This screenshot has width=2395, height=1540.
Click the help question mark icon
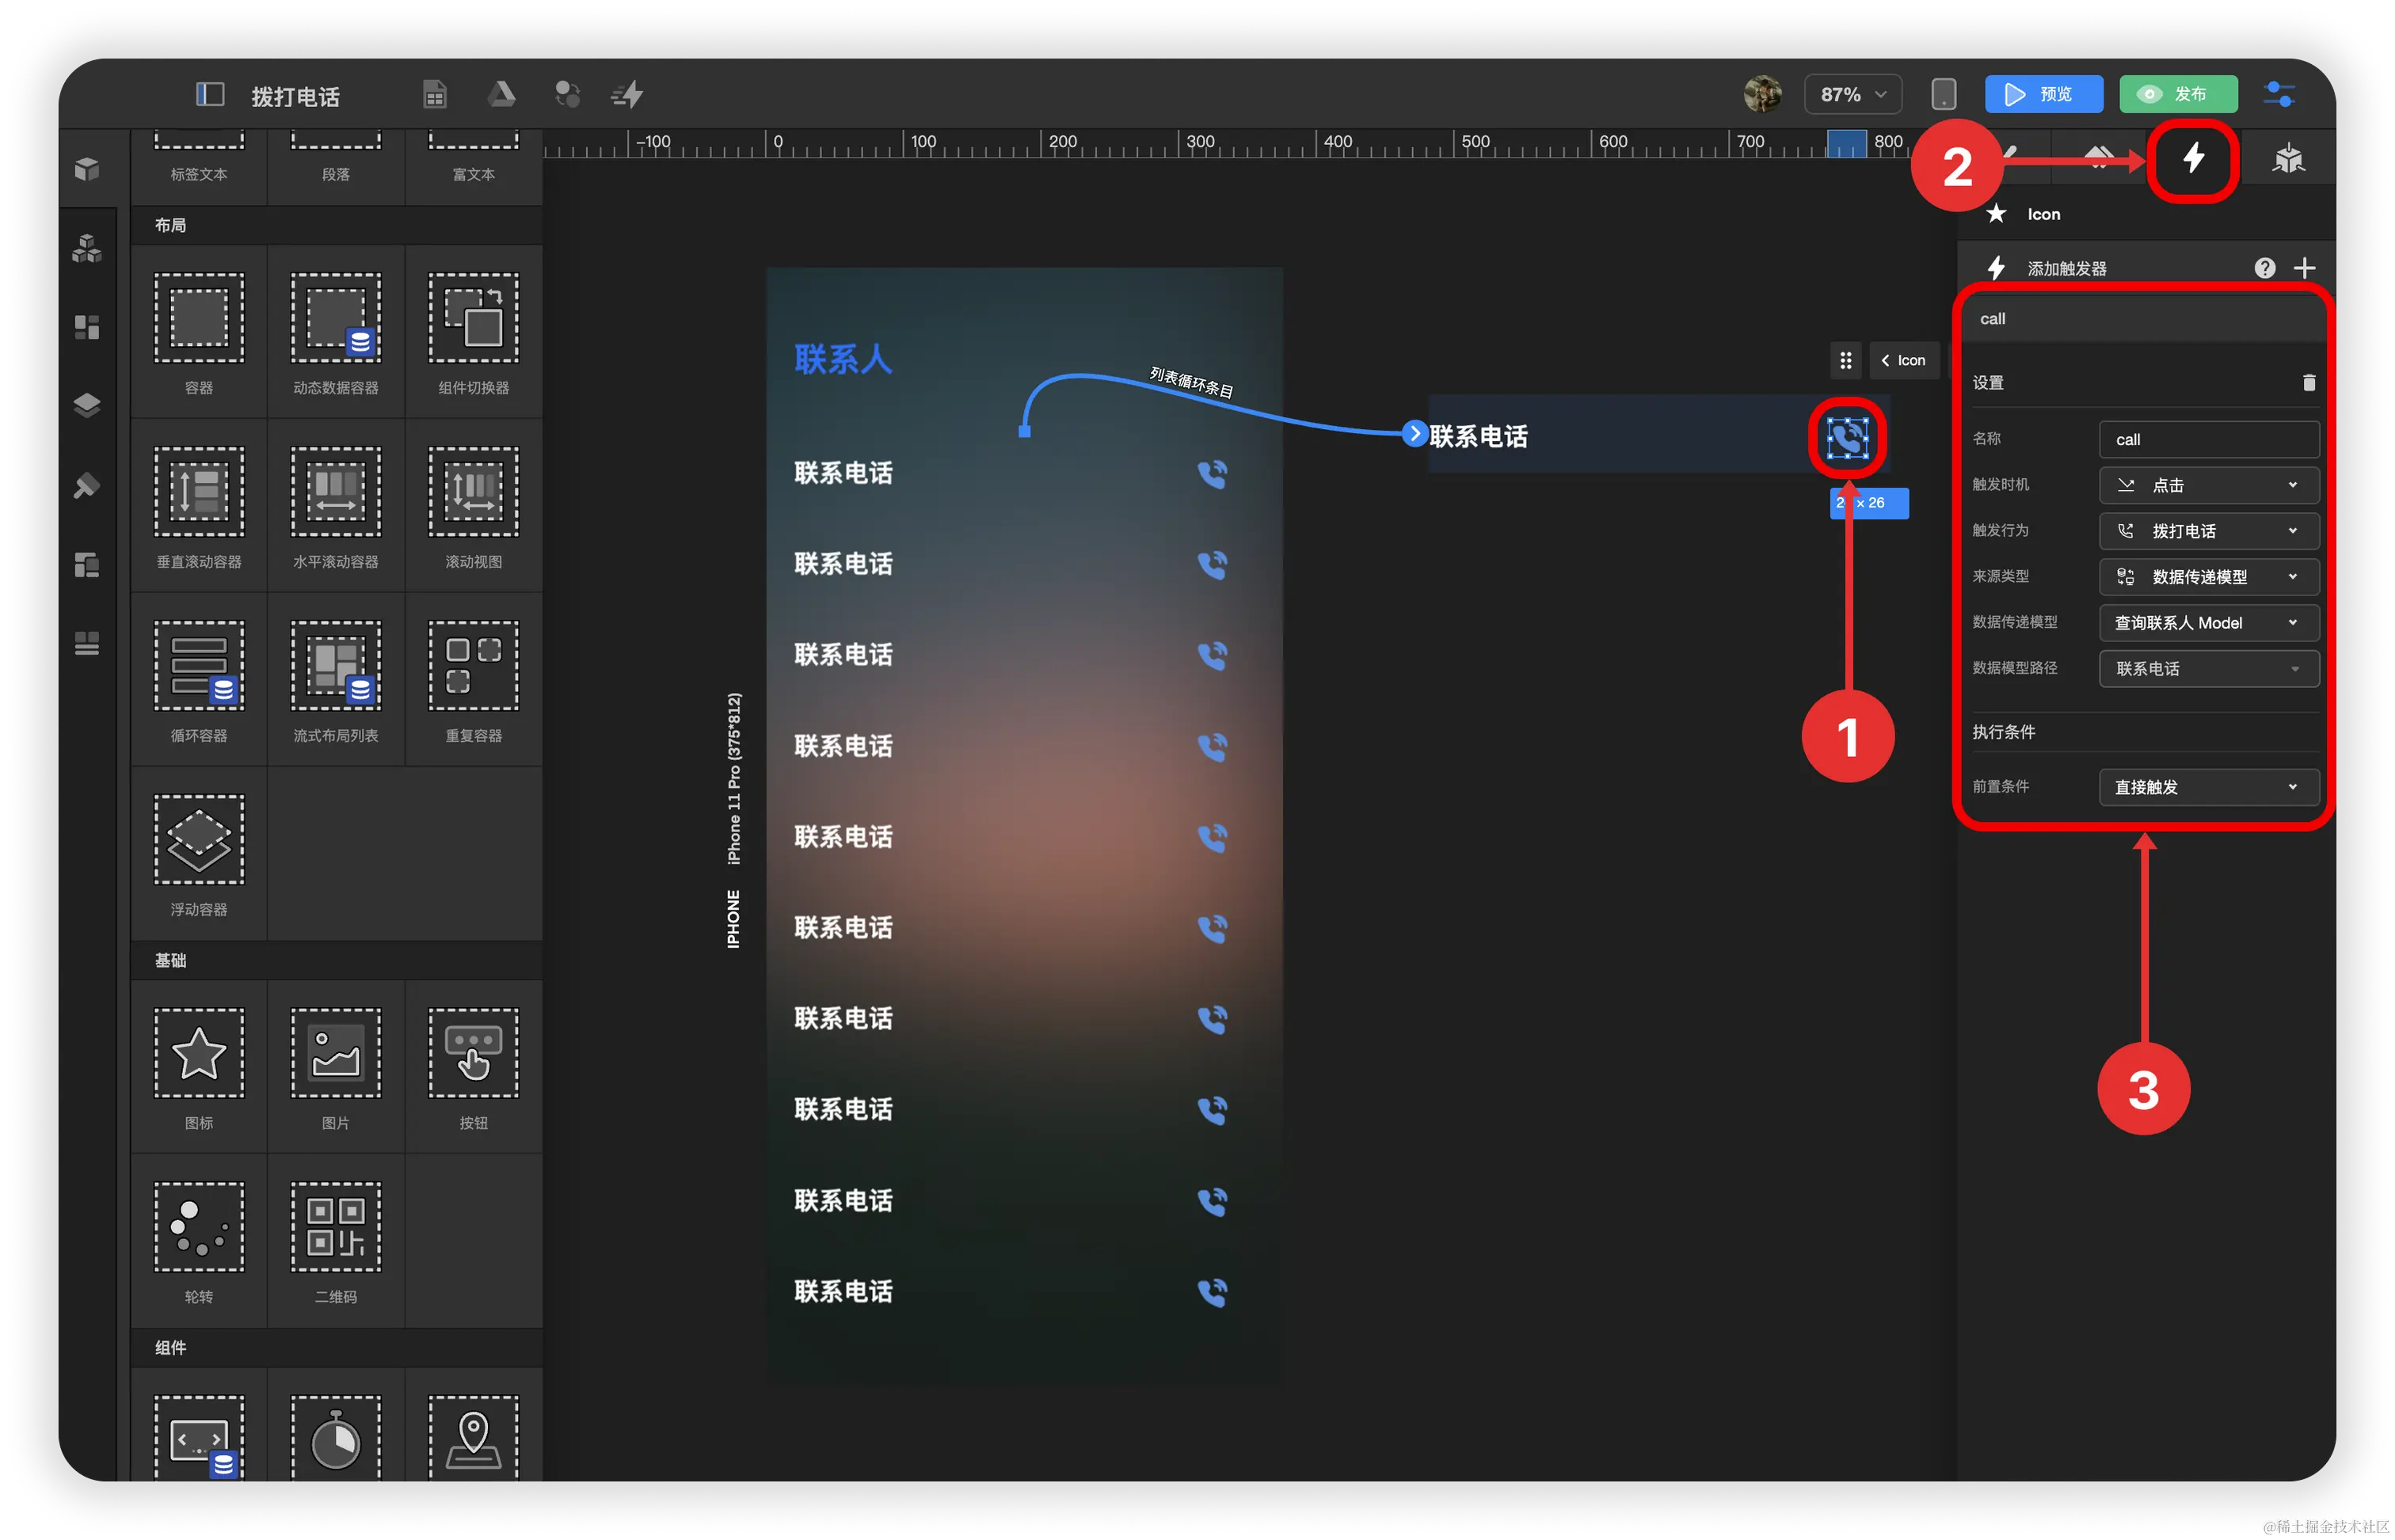tap(2264, 268)
